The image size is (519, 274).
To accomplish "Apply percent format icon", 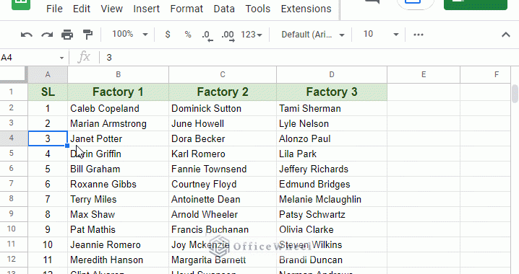I will [x=188, y=35].
